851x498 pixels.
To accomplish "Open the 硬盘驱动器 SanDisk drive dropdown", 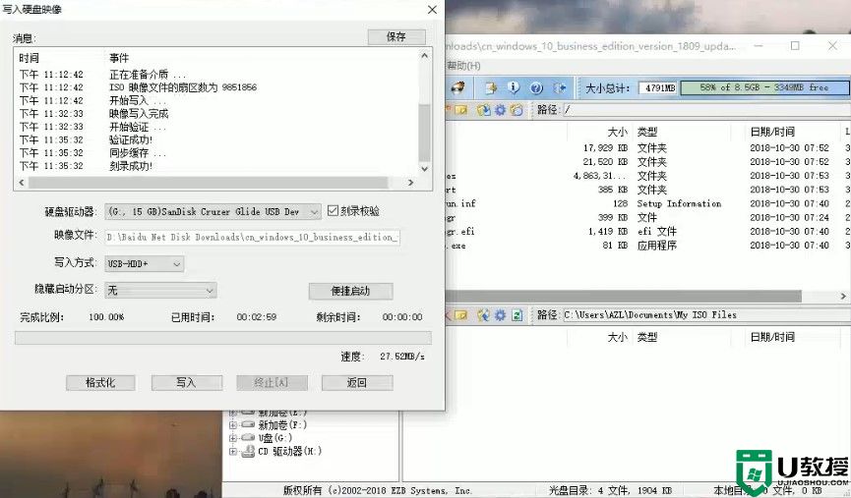I will 213,212.
